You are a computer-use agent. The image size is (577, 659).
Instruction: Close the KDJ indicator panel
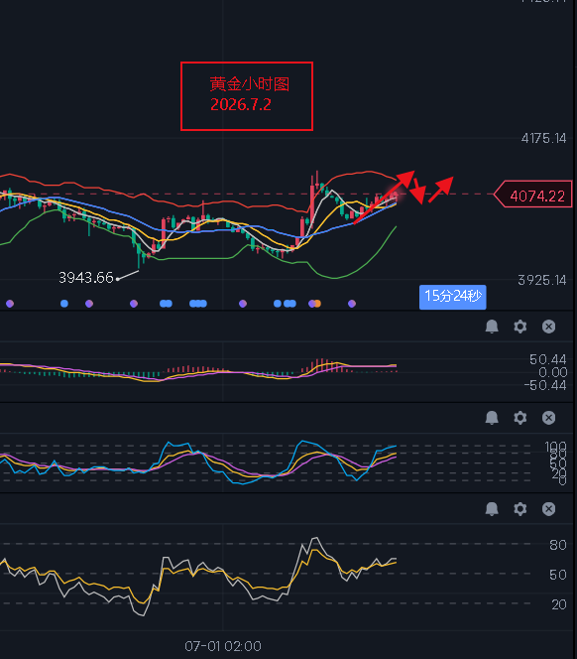(x=549, y=418)
